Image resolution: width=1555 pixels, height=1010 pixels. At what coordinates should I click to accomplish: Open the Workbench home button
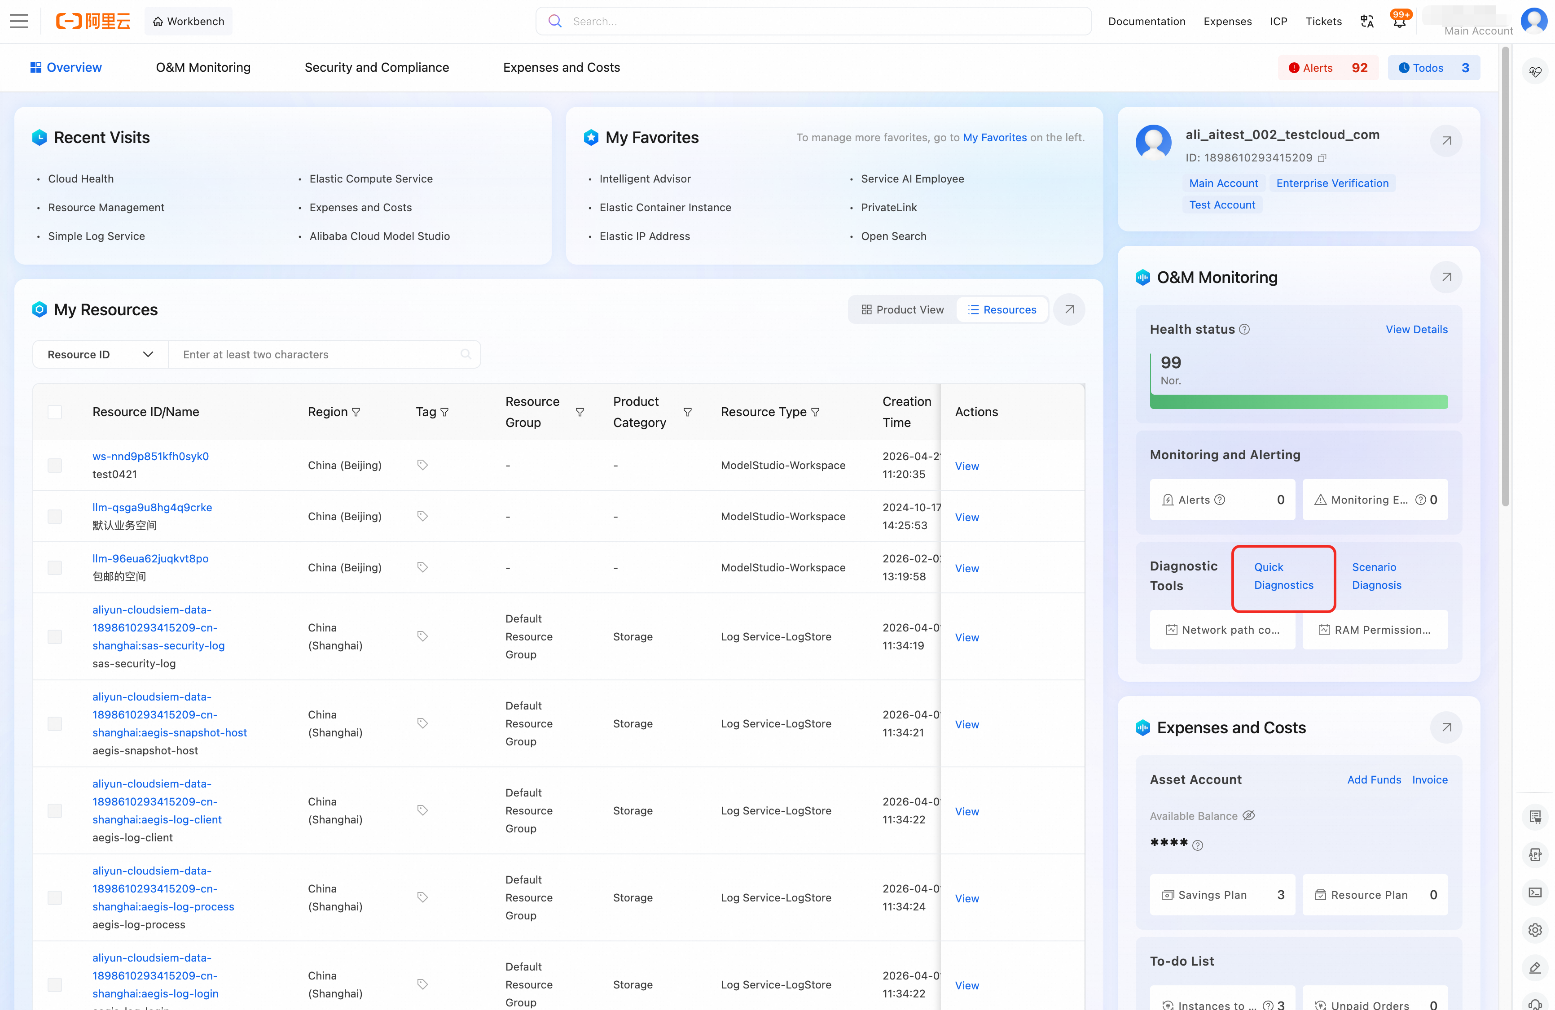pos(188,22)
